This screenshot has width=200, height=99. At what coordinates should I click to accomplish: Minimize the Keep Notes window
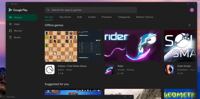[x=119, y=97]
